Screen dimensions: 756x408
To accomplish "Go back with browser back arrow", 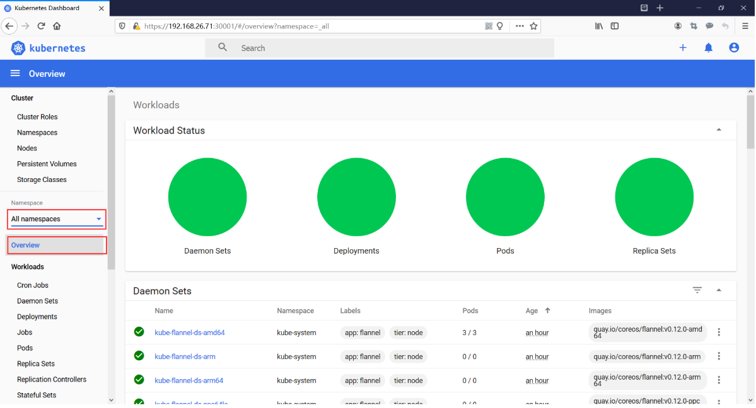I will click(x=9, y=26).
